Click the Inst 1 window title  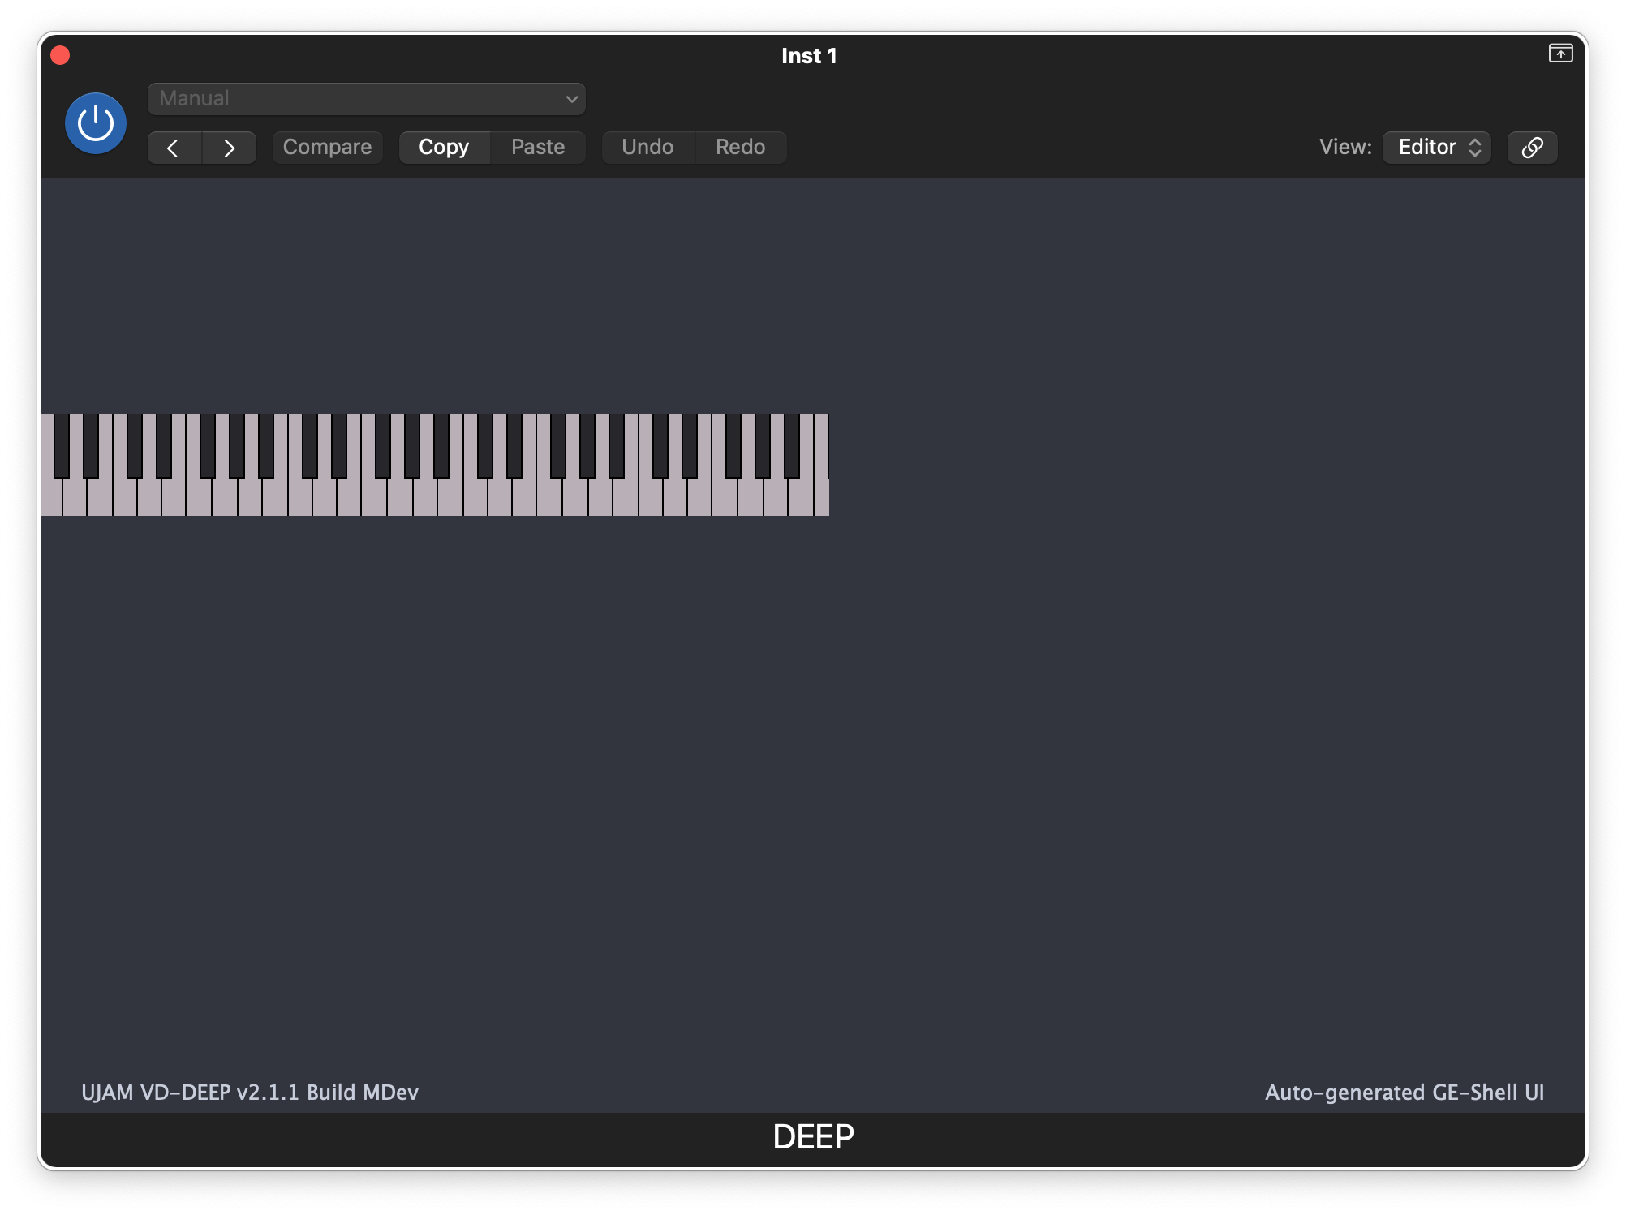[808, 56]
